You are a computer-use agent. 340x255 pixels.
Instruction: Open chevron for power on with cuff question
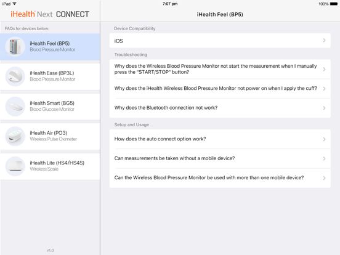click(x=324, y=89)
